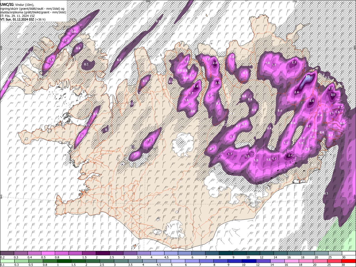Image resolution: width=356 pixels, height=267 pixels.
Task: Click the 2.0 precipitation value on the map
Action: [308, 126]
